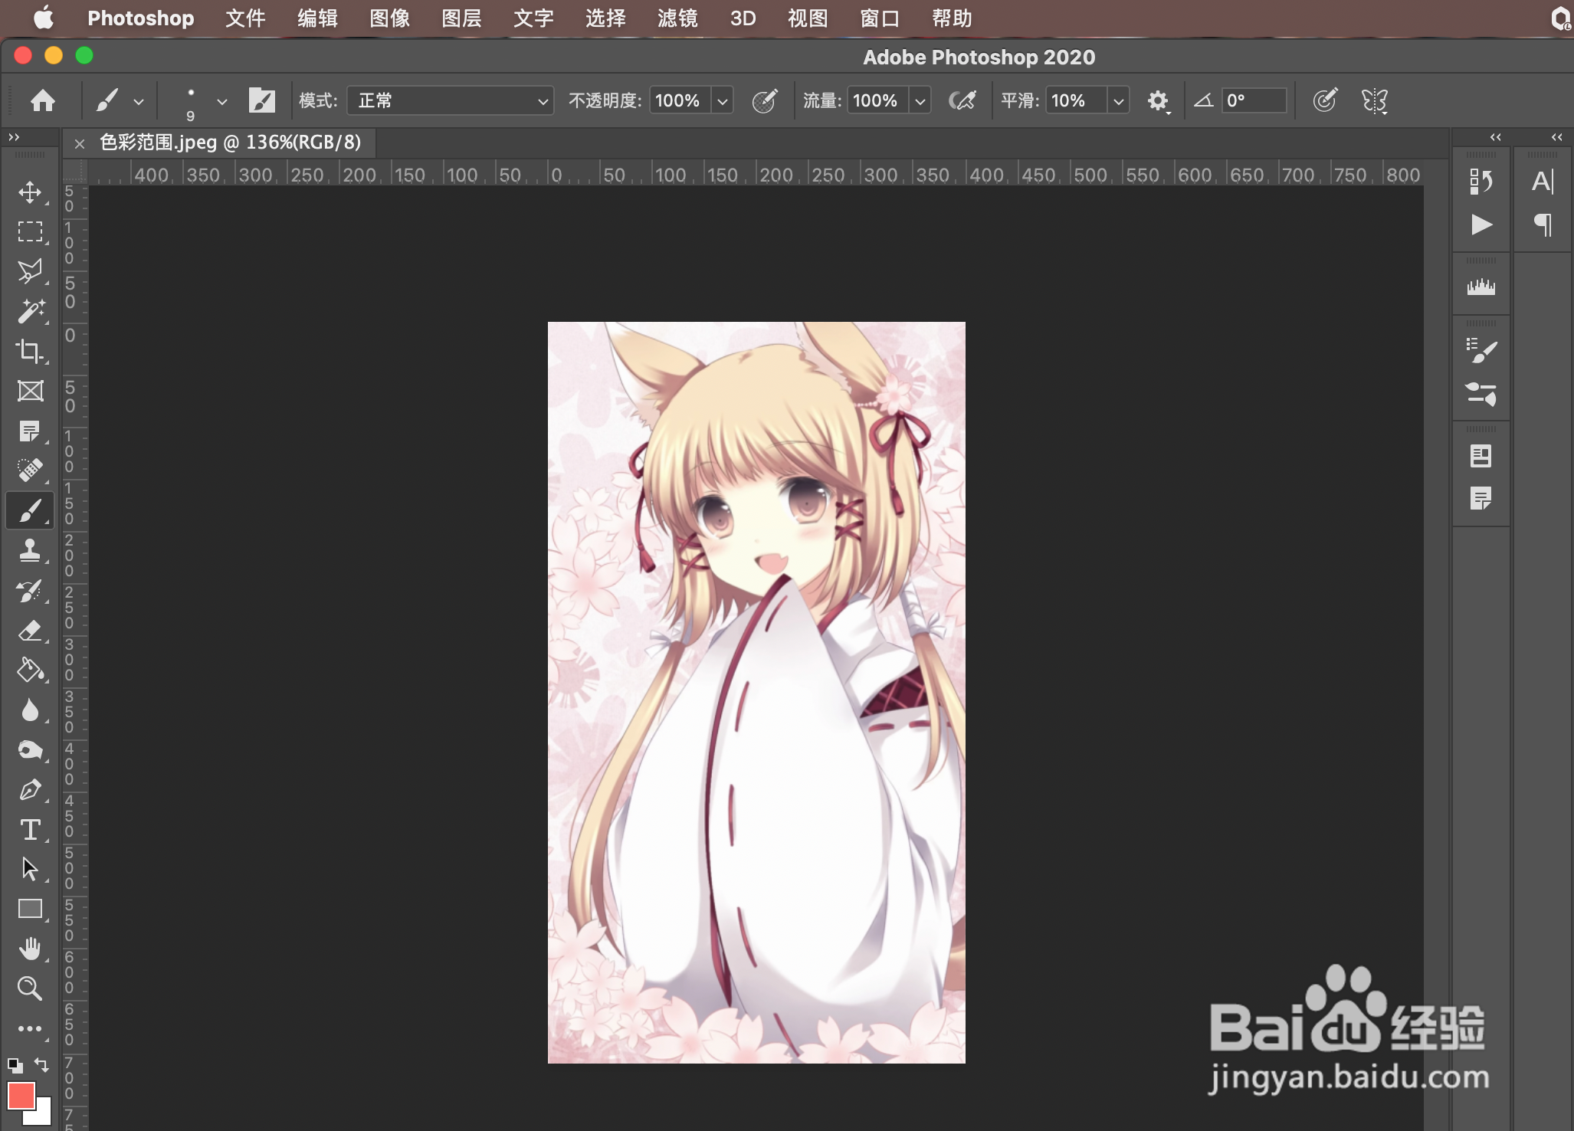Expand the opacity 100% slider arrow

(722, 100)
